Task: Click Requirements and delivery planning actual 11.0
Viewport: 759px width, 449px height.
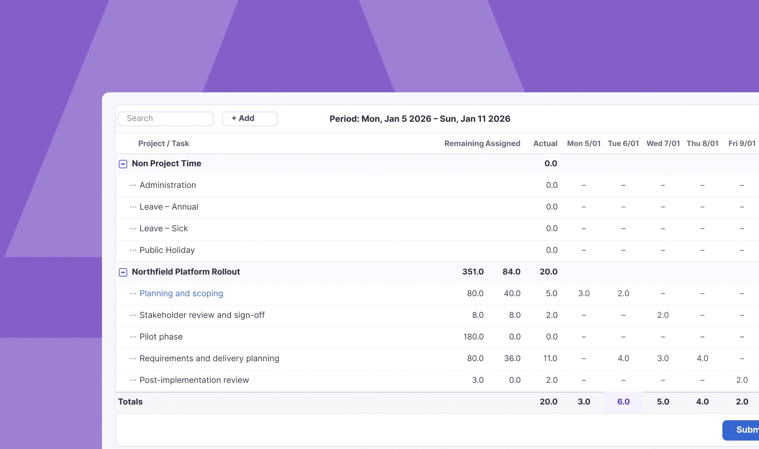Action: coord(550,358)
